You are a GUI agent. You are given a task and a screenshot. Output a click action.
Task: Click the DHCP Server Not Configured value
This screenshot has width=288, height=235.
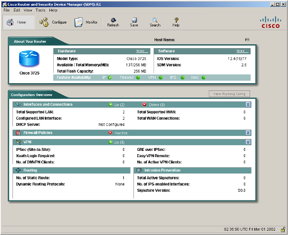click(x=111, y=124)
